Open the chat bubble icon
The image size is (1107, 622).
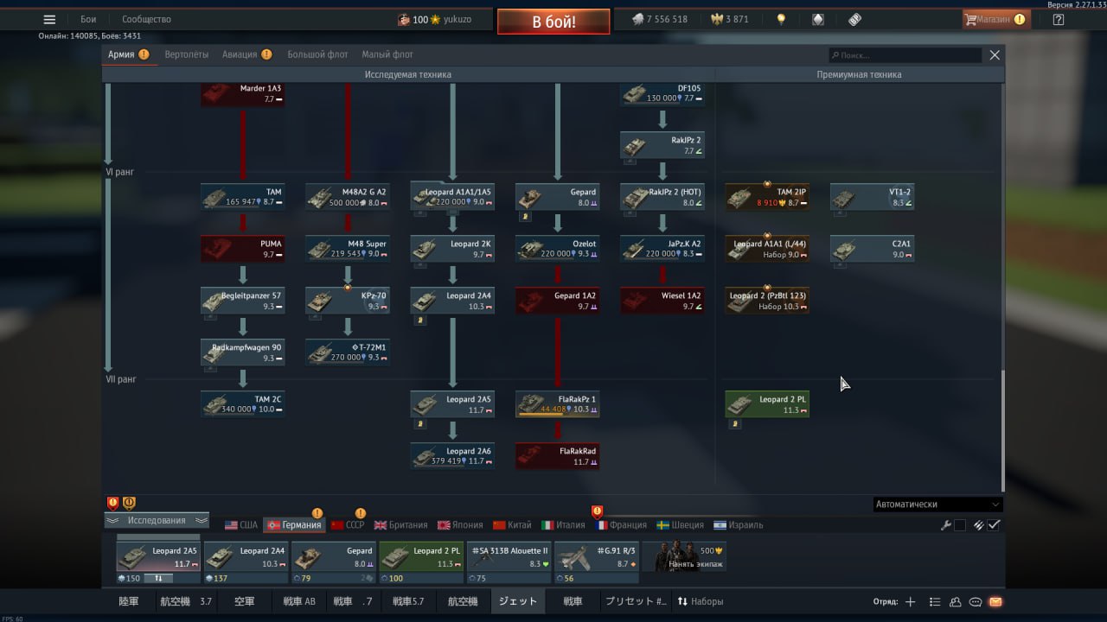pyautogui.click(x=976, y=601)
